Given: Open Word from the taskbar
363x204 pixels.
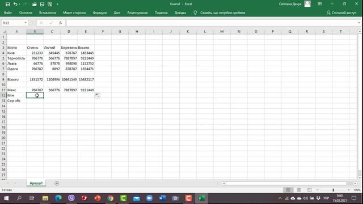Looking at the screenshot, I should tap(163, 198).
